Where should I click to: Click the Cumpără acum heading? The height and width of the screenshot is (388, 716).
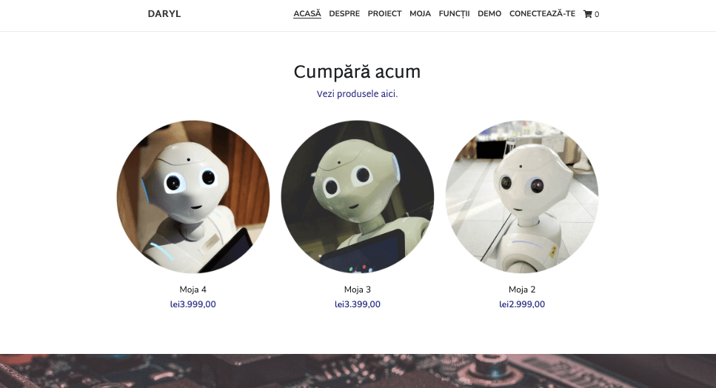(357, 72)
